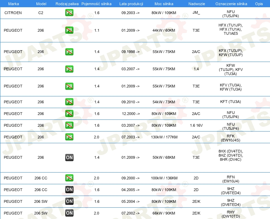Click petrol icon in KFV (TU3A), KFW (TU3A) row
Image resolution: width=270 pixels, height=219 pixels.
tap(69, 86)
